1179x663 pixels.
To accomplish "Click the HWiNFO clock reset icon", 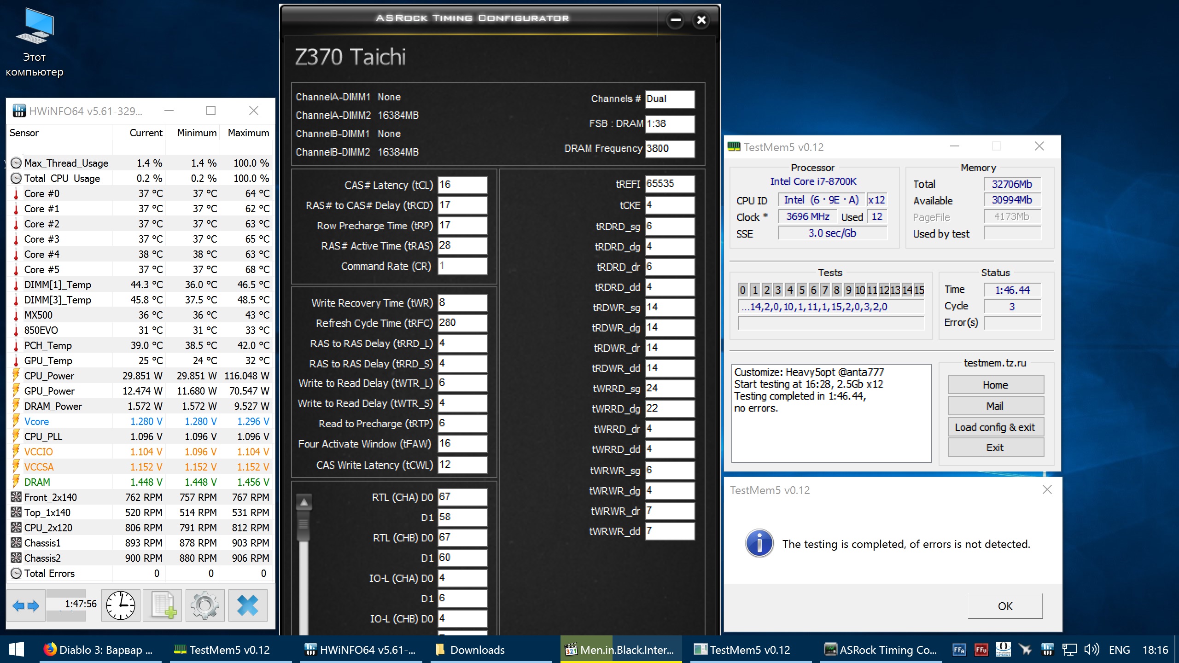I will pyautogui.click(x=121, y=605).
